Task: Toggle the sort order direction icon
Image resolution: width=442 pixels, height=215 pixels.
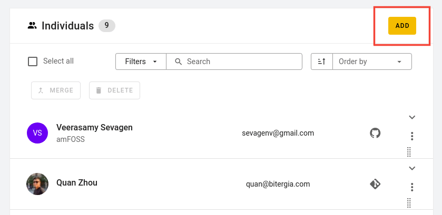Action: pos(322,62)
